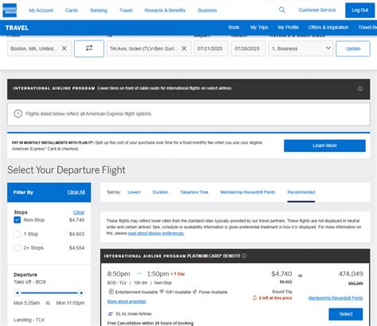Click the flights notice exclamation icon
The image size is (377, 326).
tap(18, 114)
